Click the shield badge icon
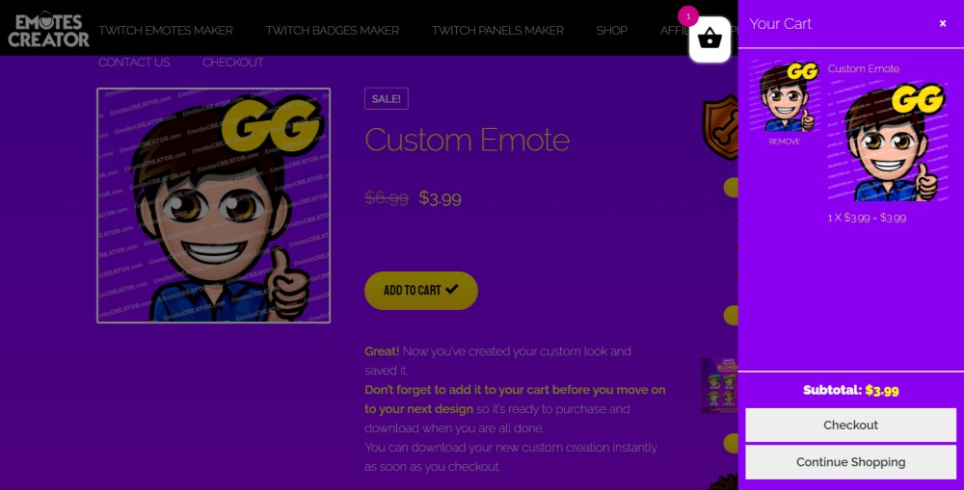 (720, 127)
